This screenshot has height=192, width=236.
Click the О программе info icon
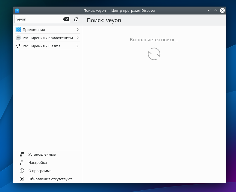click(22, 171)
